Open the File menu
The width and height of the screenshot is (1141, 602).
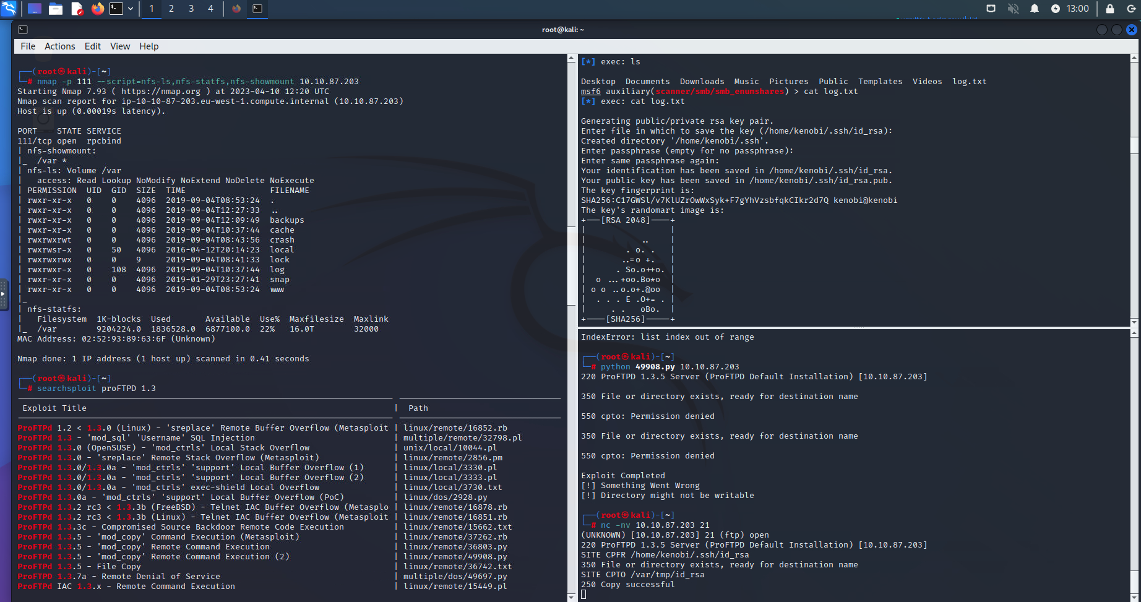(28, 46)
